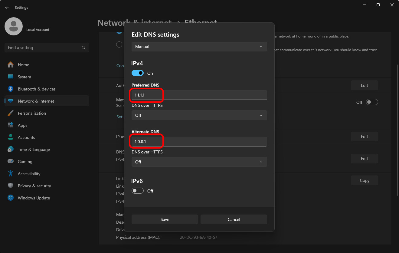The height and width of the screenshot is (253, 399).
Task: Turn on the IPv6 toggle
Action: [x=138, y=191]
